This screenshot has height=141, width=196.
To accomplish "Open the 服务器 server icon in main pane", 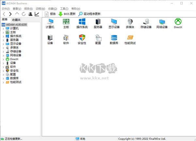I will (x=98, y=23).
